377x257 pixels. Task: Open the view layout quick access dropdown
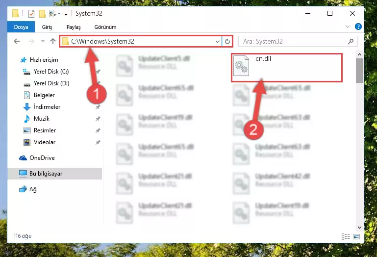tap(54, 13)
